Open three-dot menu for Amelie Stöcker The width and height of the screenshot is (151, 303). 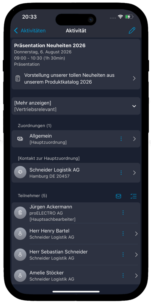click(123, 275)
